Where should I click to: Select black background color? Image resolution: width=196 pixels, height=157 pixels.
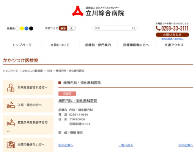pyautogui.click(x=31, y=28)
